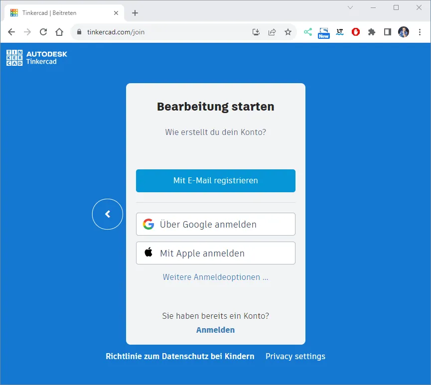Click the Autodesk Tinkercad logo
431x385 pixels.
point(37,58)
